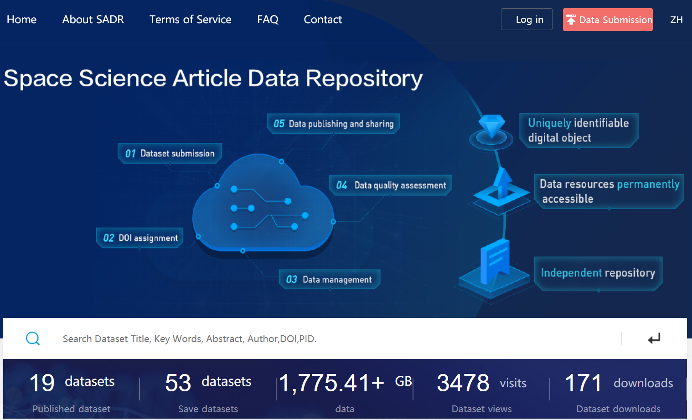The image size is (692, 420).
Task: Click the 02 DOI assignment label
Action: click(140, 238)
